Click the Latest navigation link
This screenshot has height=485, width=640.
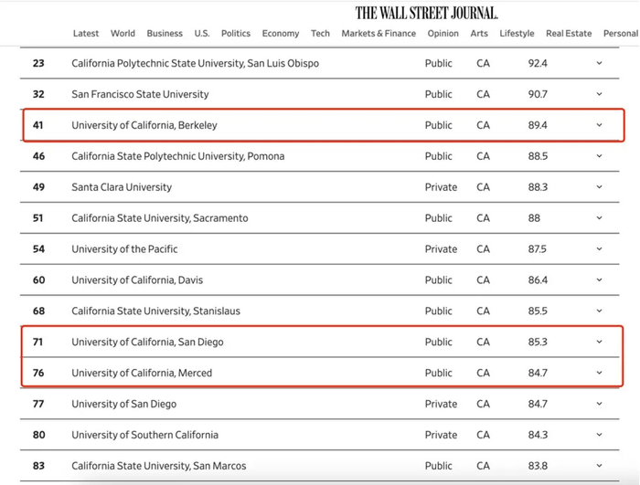(86, 34)
